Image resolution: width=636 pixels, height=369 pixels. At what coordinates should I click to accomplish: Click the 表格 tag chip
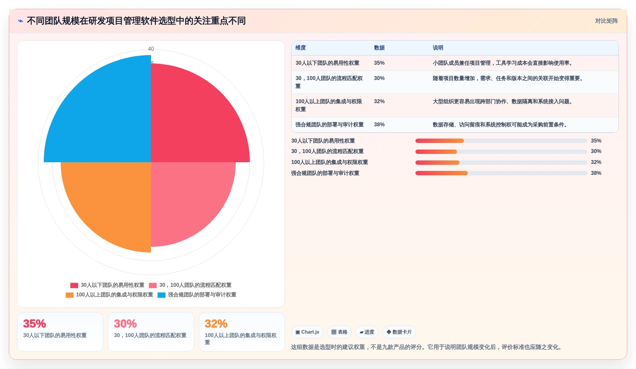tap(339, 332)
